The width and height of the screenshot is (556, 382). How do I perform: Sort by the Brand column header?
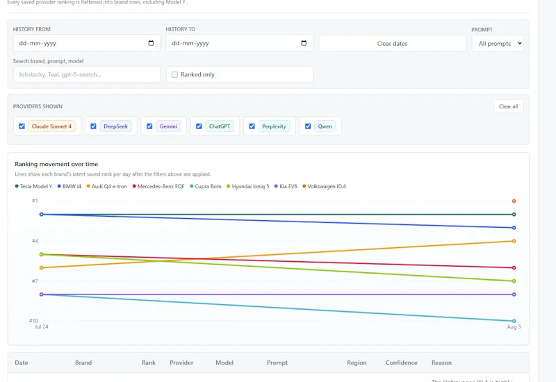pyautogui.click(x=83, y=363)
